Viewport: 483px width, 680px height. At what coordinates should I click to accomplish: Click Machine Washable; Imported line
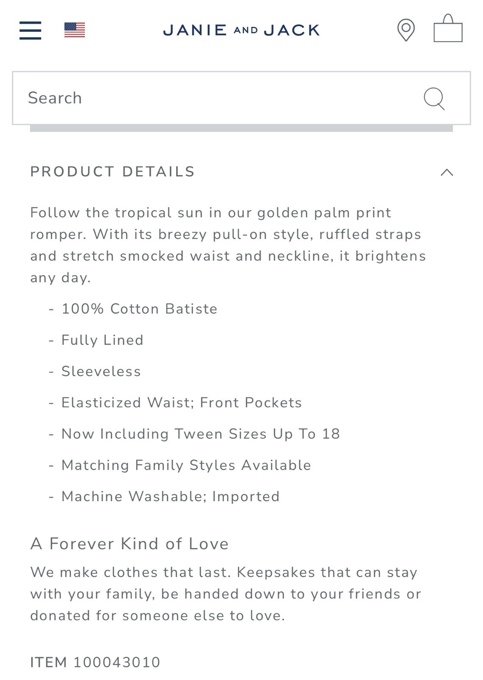tap(171, 496)
